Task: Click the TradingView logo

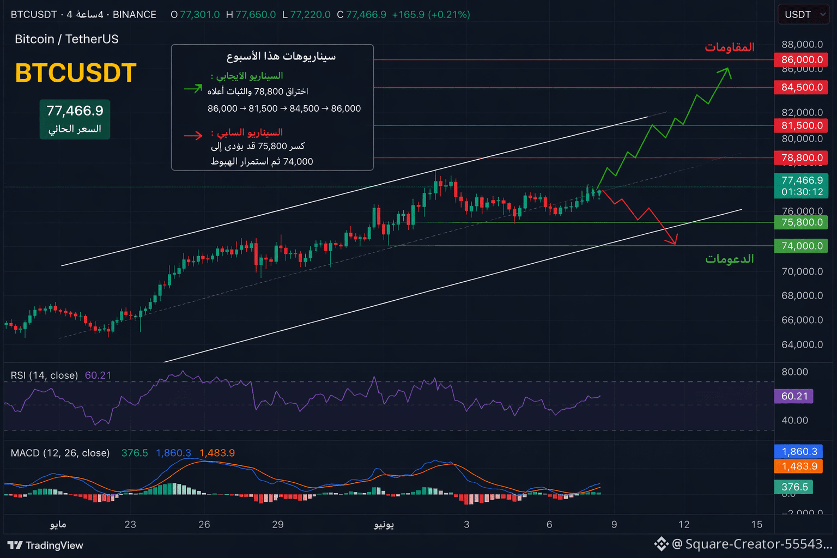Action: click(45, 545)
